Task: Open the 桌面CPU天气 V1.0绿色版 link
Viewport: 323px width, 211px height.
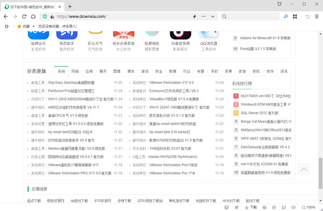Action: pyautogui.click(x=68, y=116)
